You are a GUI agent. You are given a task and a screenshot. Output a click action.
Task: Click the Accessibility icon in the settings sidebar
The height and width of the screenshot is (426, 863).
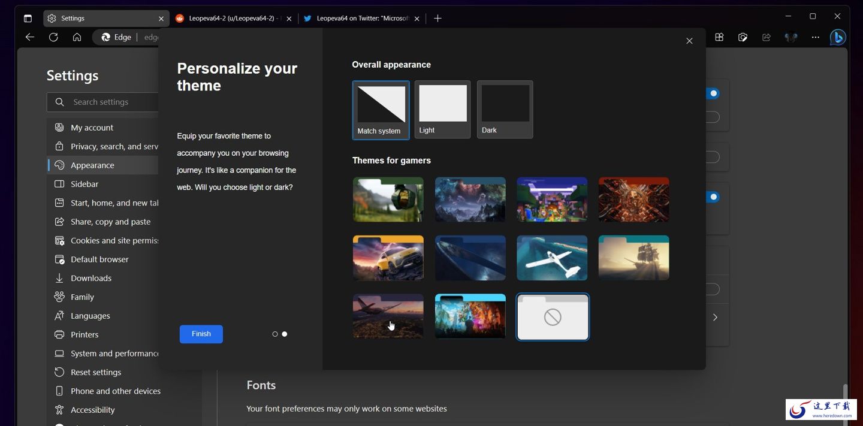pos(59,410)
